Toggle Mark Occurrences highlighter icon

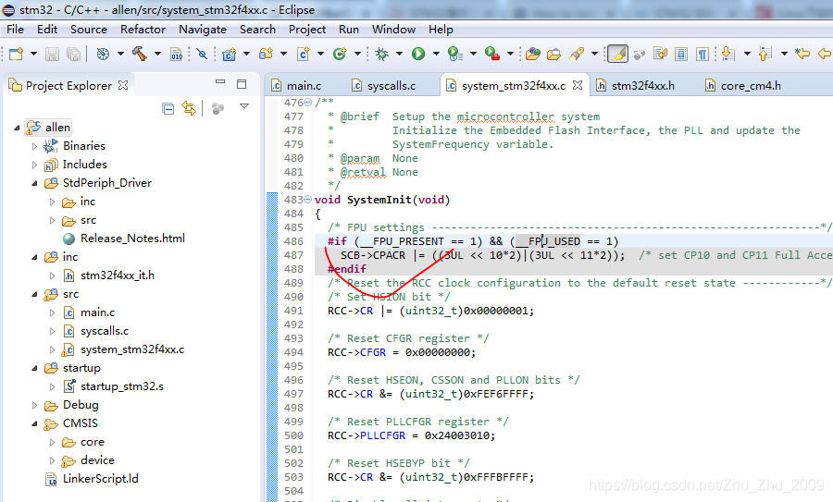tap(617, 54)
